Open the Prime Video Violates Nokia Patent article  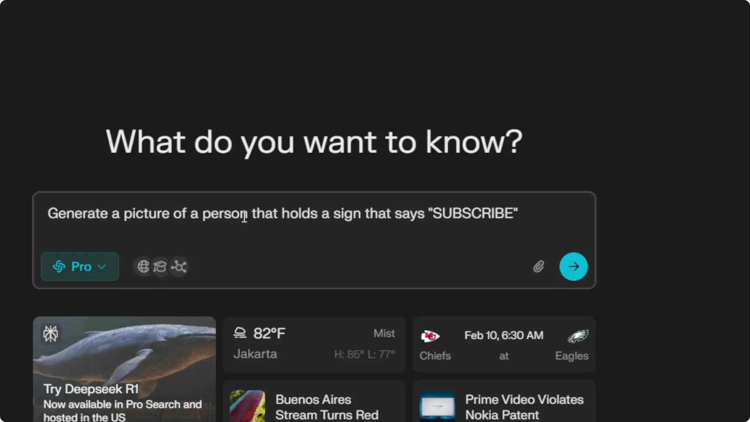[x=524, y=407]
